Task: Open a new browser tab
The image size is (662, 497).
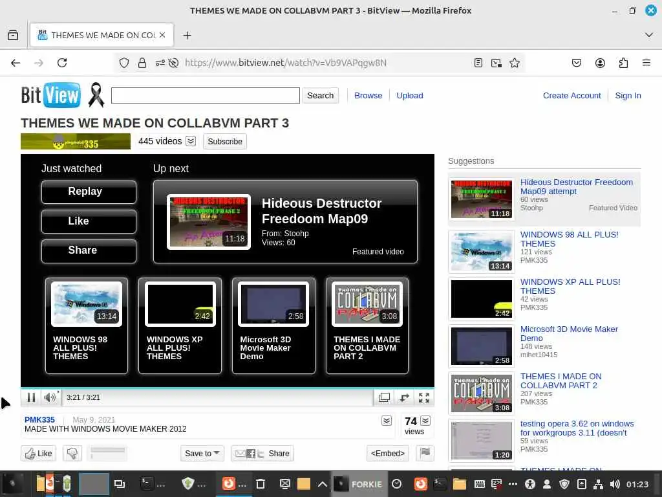Action: tap(187, 36)
